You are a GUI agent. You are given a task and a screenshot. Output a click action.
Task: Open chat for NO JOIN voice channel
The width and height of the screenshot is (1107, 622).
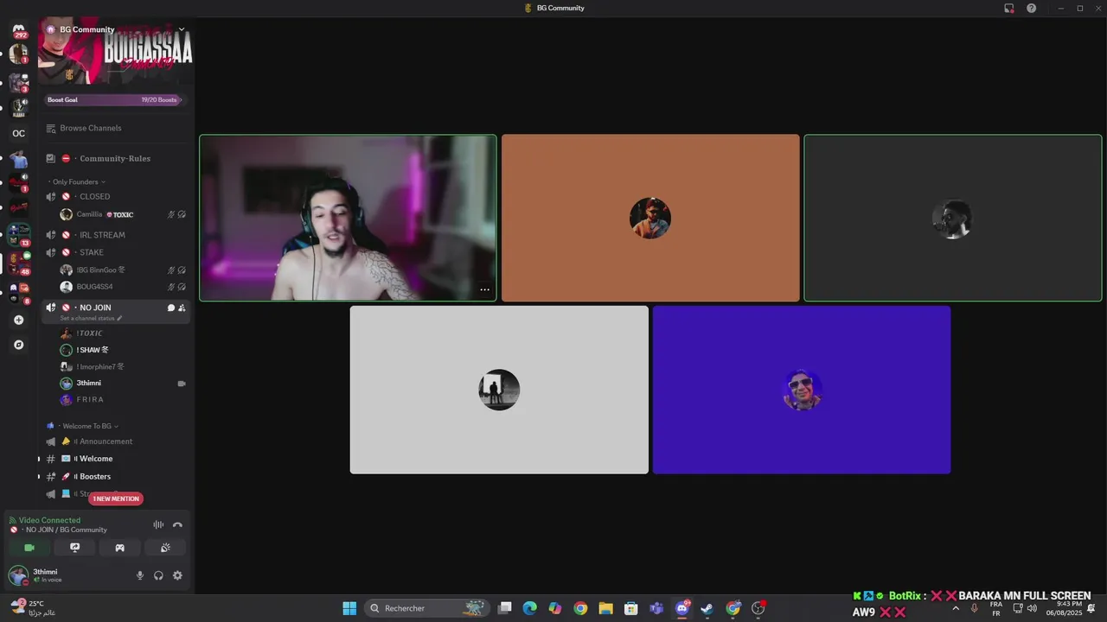[170, 308]
